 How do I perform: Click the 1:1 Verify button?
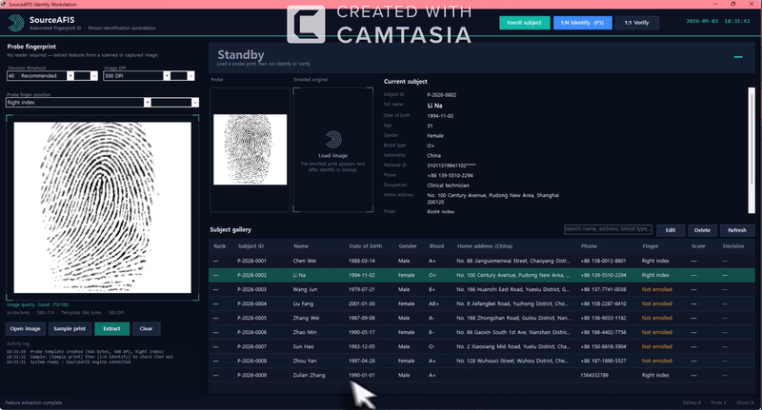[x=636, y=23]
